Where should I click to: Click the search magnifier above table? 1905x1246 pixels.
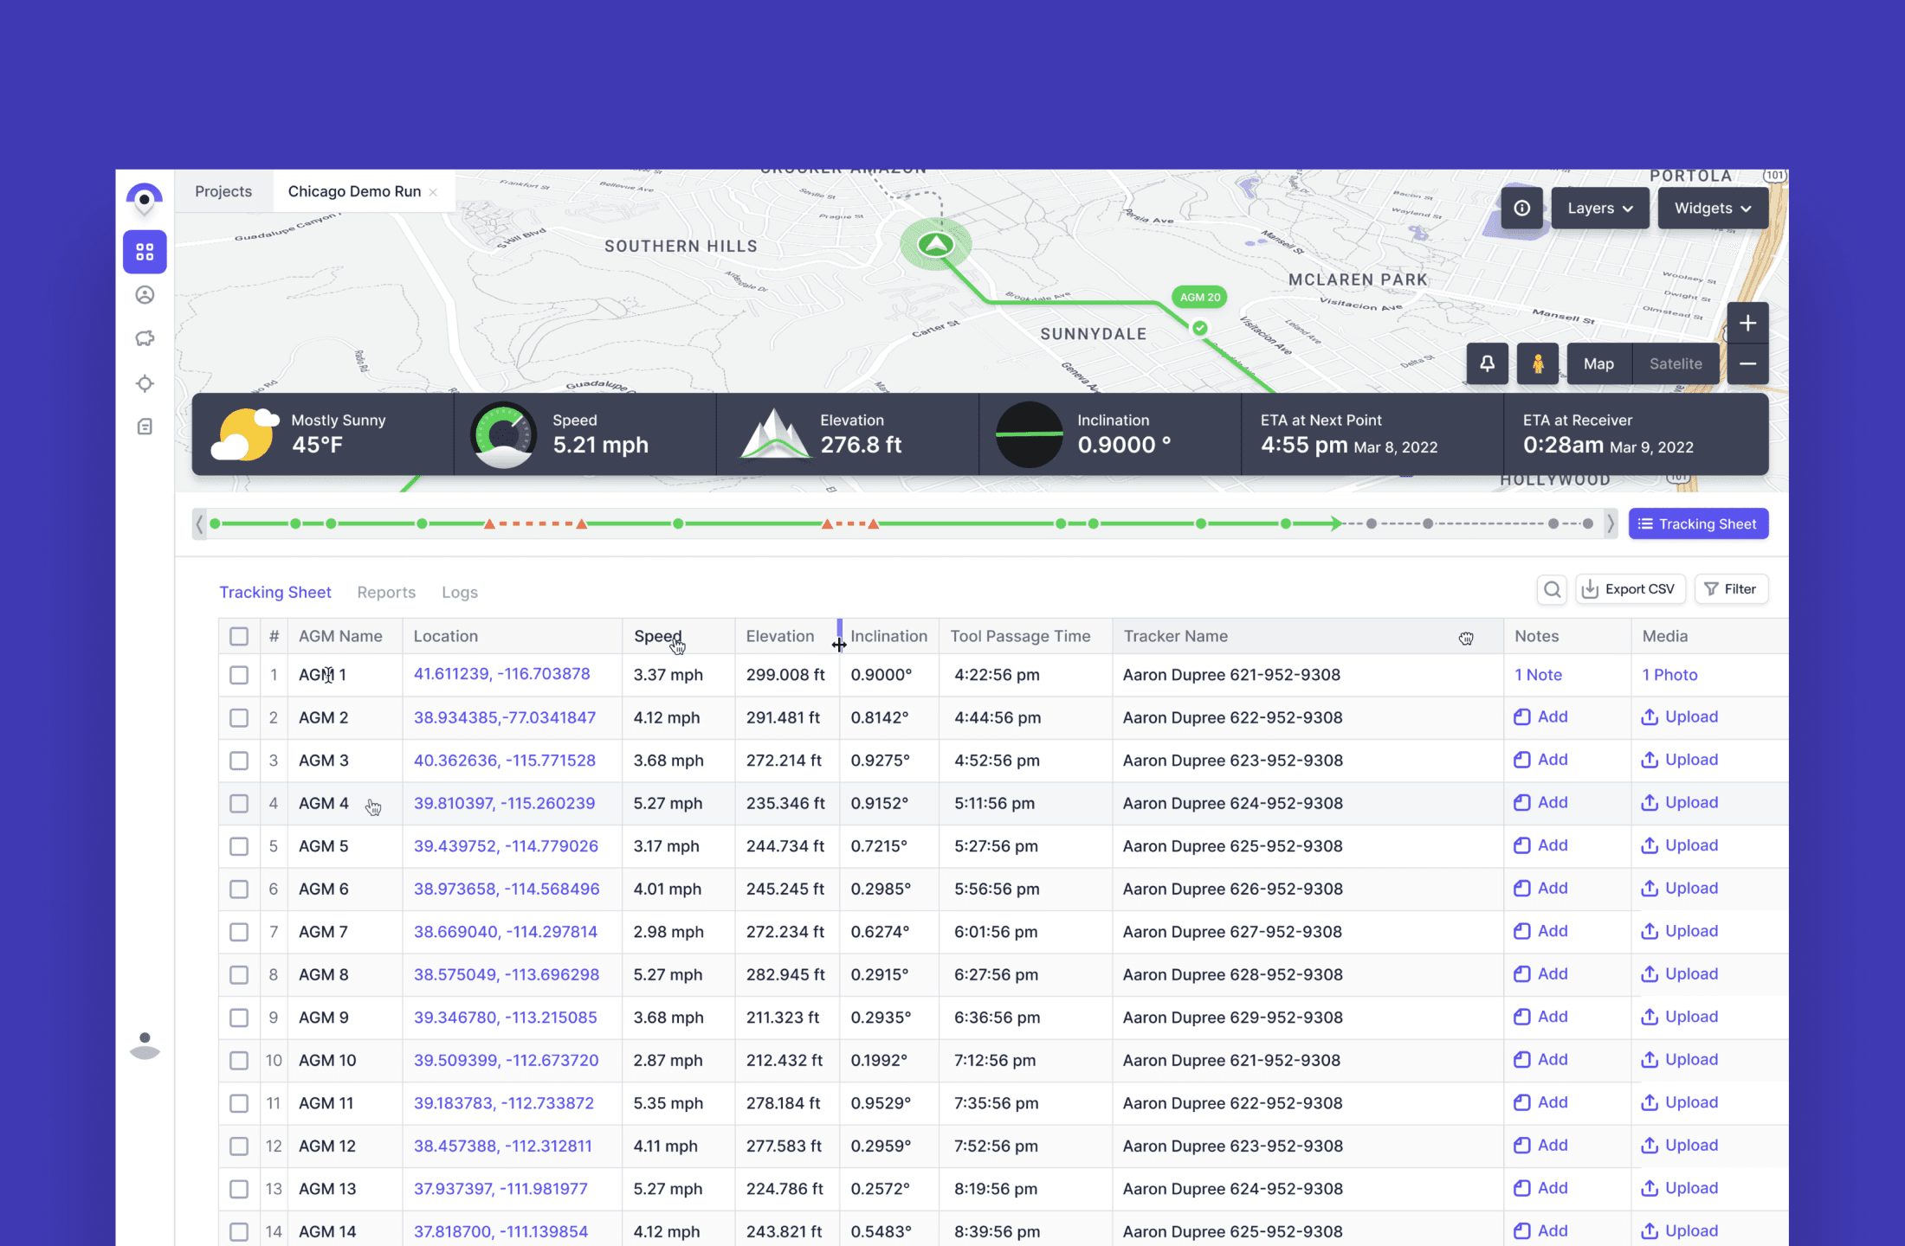click(x=1552, y=589)
